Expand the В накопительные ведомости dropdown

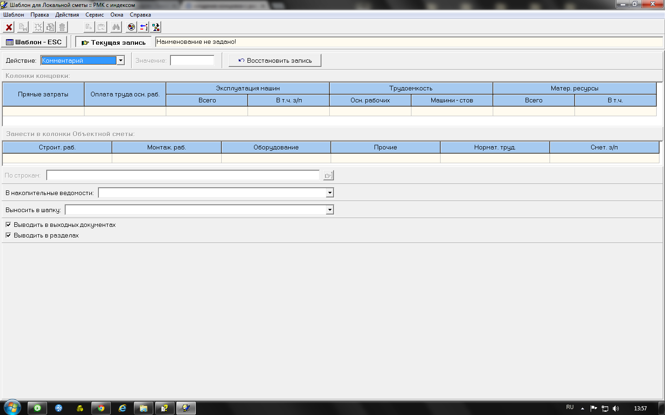330,193
